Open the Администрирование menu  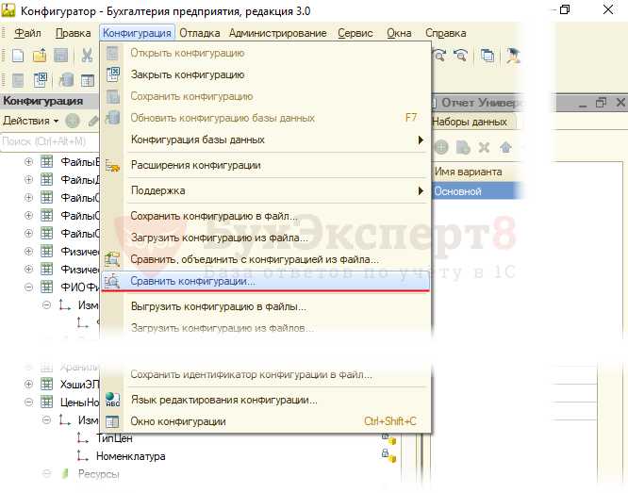277,33
